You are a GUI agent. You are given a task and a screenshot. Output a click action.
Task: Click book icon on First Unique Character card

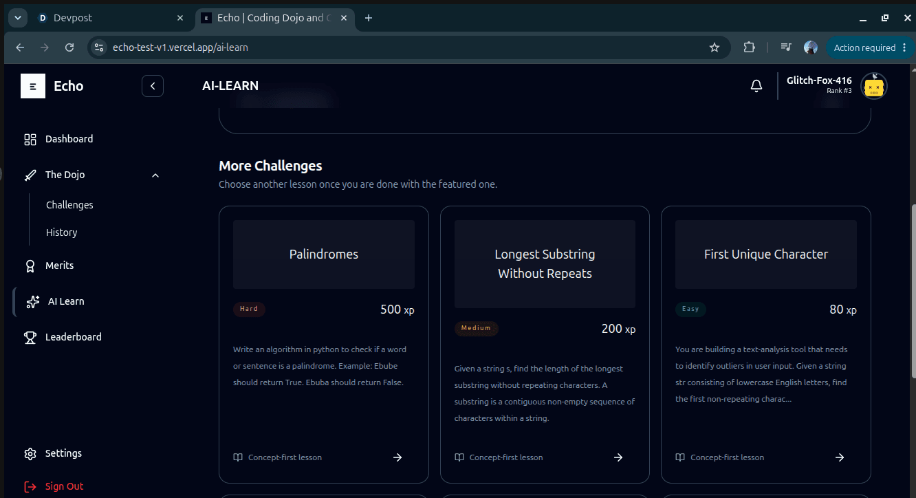(x=680, y=457)
